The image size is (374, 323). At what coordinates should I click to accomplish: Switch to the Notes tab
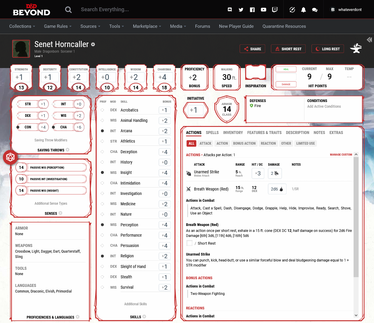[319, 133]
